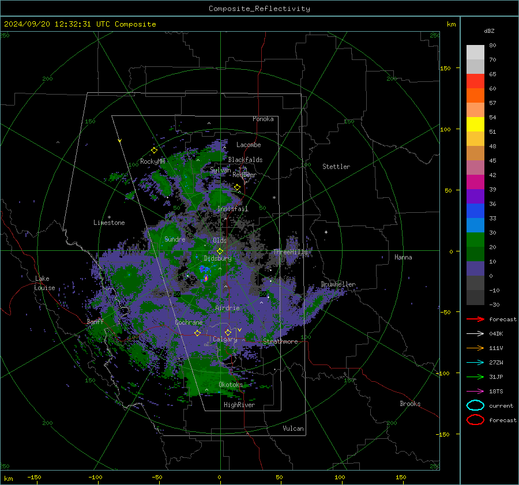The width and height of the screenshot is (519, 485).
Task: Click the Lacombe city label
Action: 249,145
